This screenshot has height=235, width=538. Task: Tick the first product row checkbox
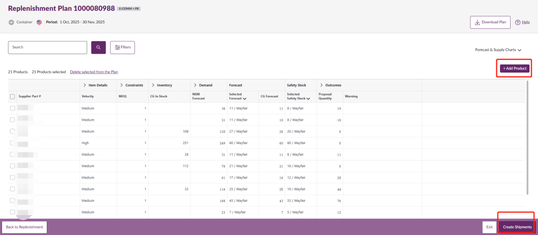point(12,108)
